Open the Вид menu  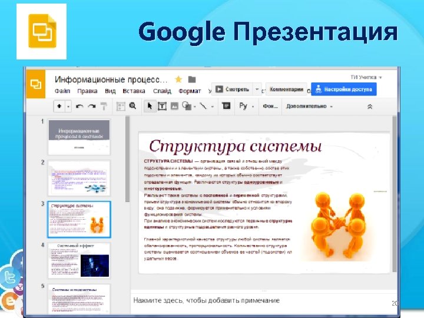[x=110, y=91]
